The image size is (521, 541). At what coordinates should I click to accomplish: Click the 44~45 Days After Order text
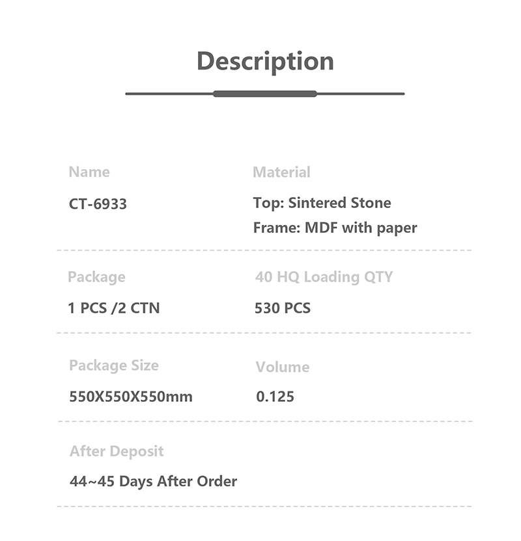(153, 482)
